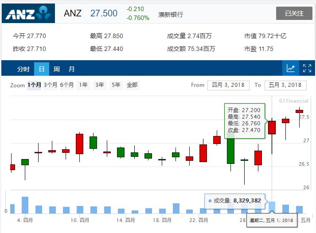Zoom chart to 5年
This screenshot has width=316, height=233.
tap(116, 85)
